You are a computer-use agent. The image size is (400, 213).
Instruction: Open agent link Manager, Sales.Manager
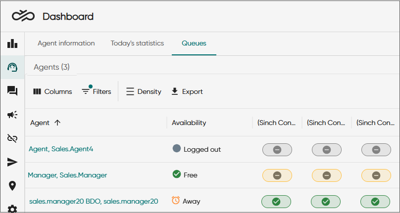pyautogui.click(x=67, y=175)
